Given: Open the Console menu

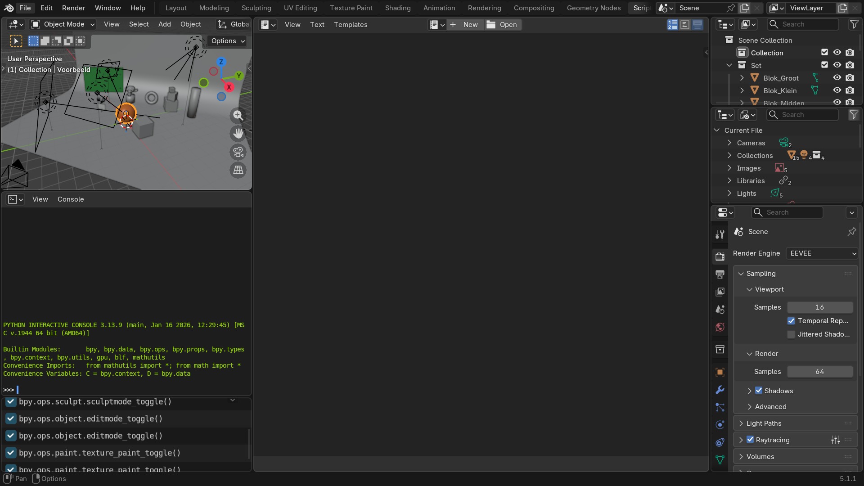Looking at the screenshot, I should point(71,199).
